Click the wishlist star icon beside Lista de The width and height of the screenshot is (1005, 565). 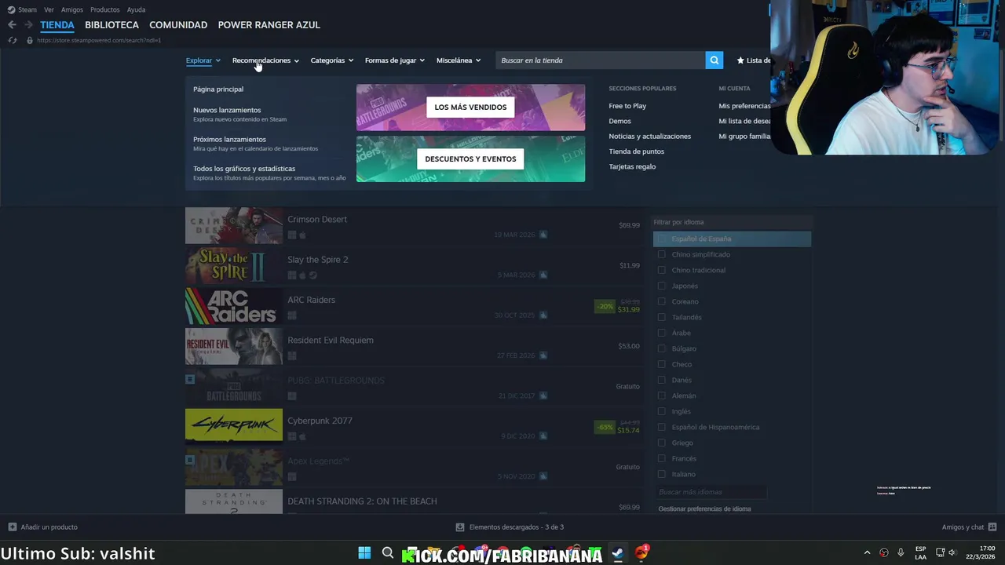tap(740, 60)
